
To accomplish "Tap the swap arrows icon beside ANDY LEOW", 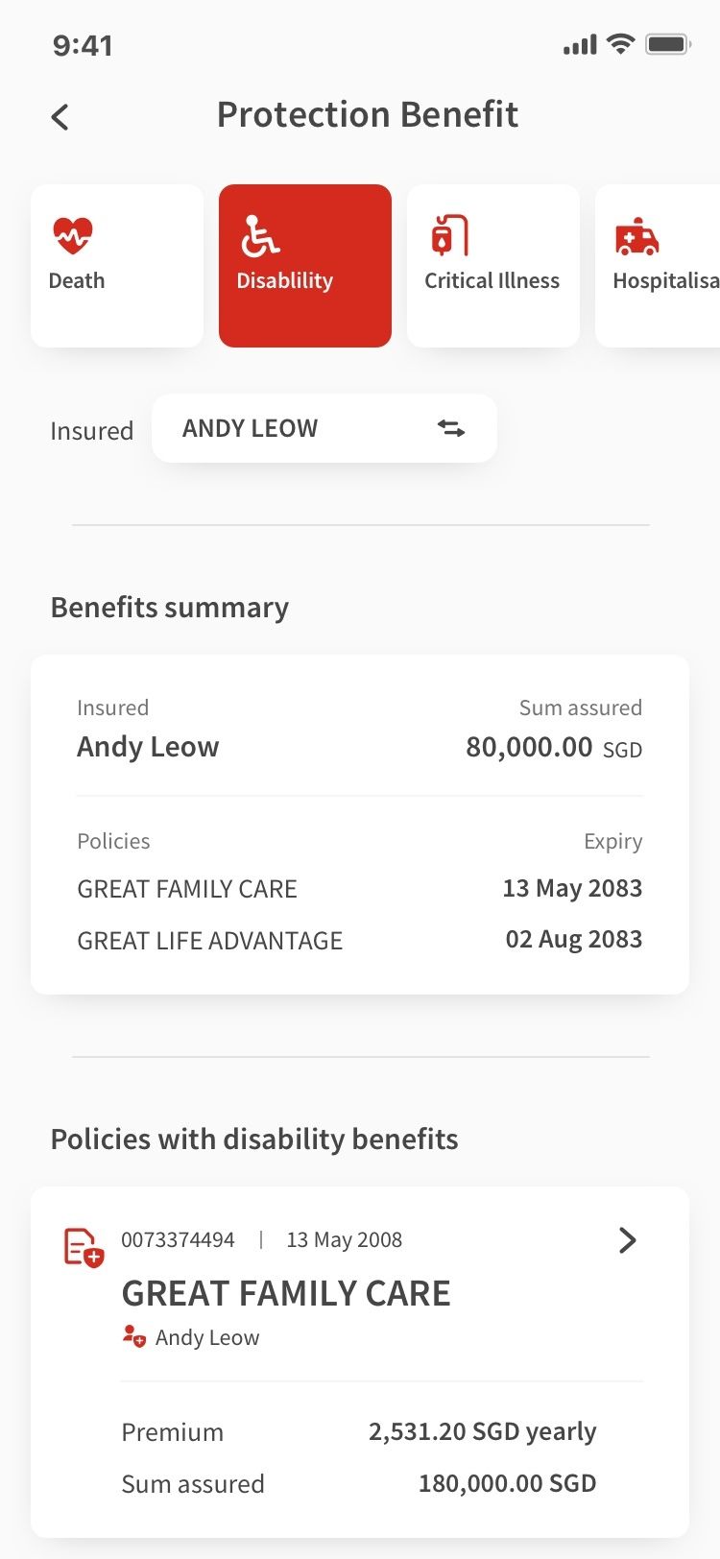I will (x=451, y=428).
